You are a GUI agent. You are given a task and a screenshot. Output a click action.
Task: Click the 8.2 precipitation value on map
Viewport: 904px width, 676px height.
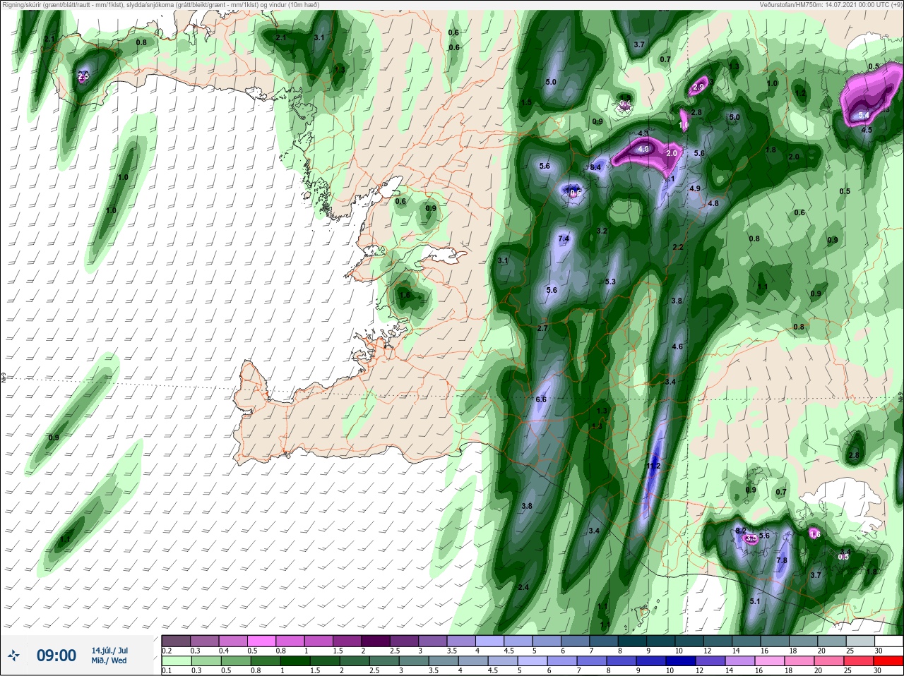pos(741,531)
